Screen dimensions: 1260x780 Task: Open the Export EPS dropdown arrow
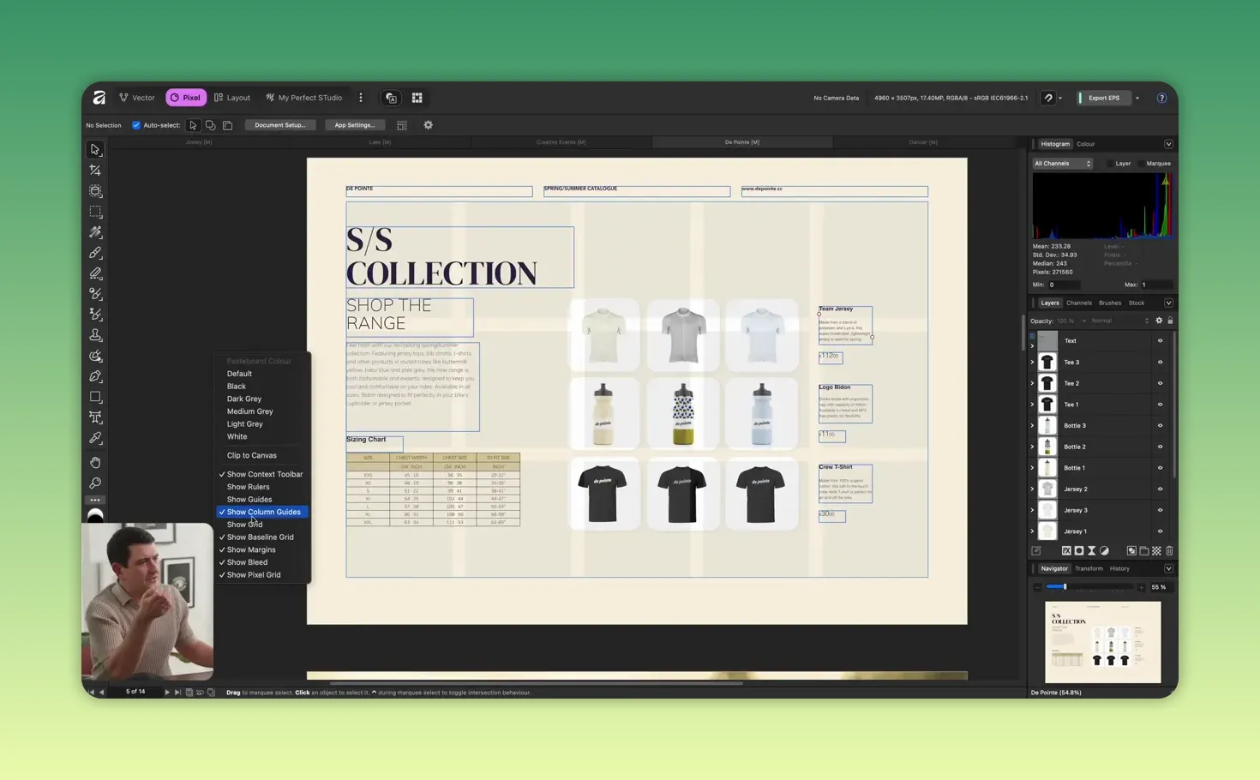[x=1137, y=98]
